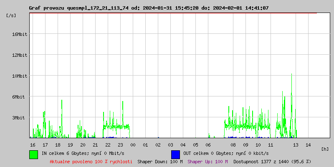Click the red 'Aktualne povoleno 100 % rychlosti' text
Image resolution: width=334 pixels, height=167 pixels.
pos(91,162)
